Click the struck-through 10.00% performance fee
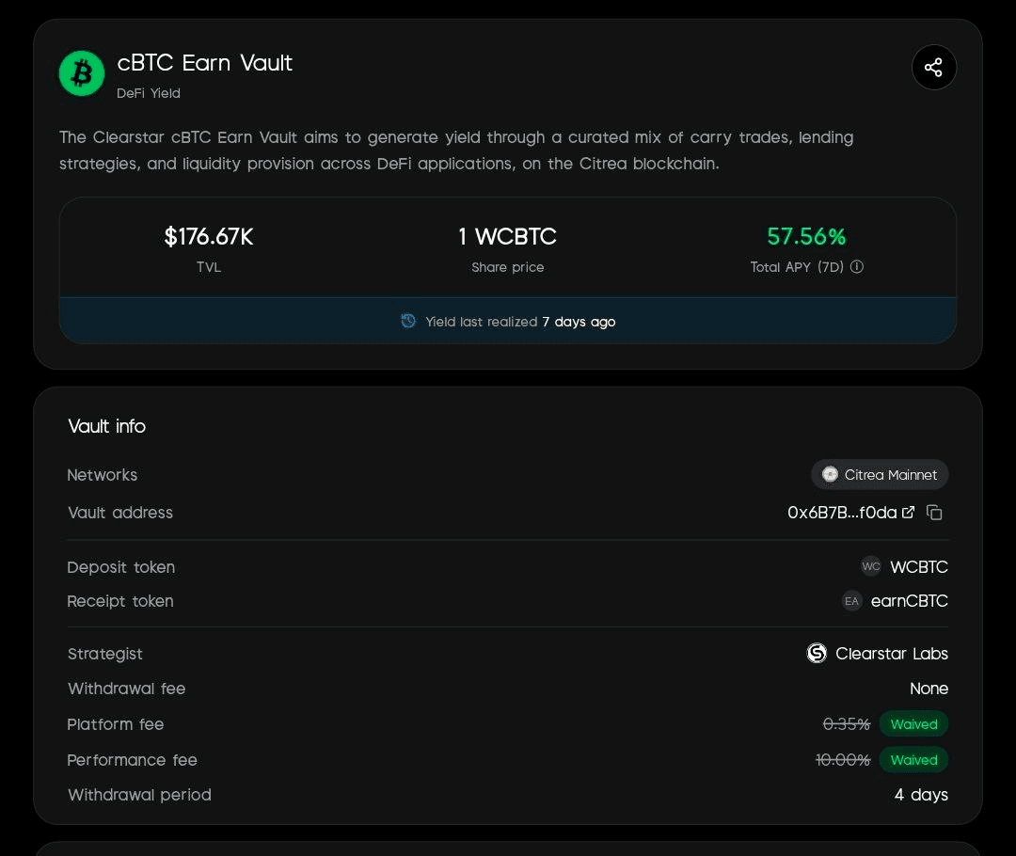The image size is (1016, 856). click(x=842, y=759)
